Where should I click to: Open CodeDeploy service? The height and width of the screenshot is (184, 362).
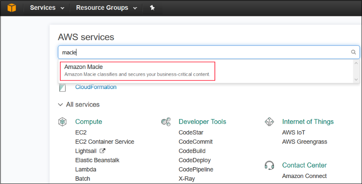[x=195, y=160]
